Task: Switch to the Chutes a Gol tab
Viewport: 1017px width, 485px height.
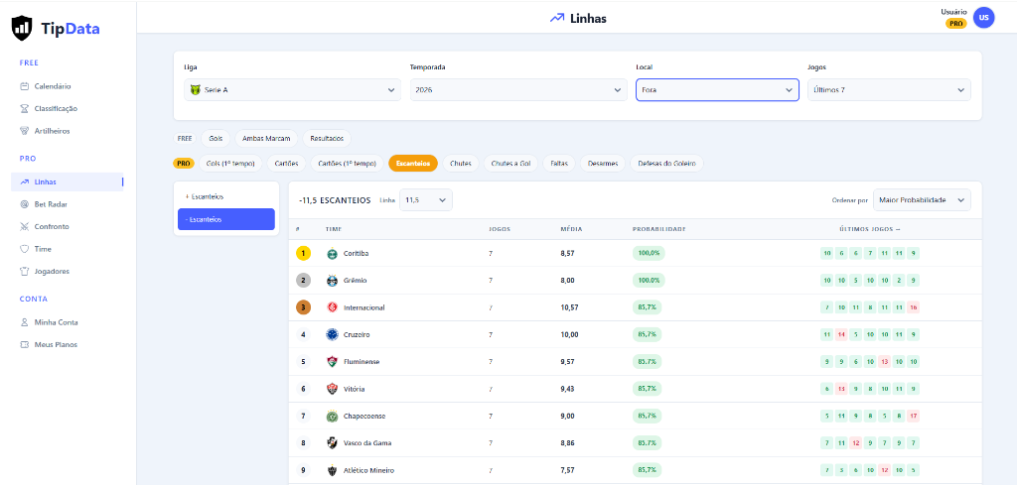Action: click(x=510, y=164)
